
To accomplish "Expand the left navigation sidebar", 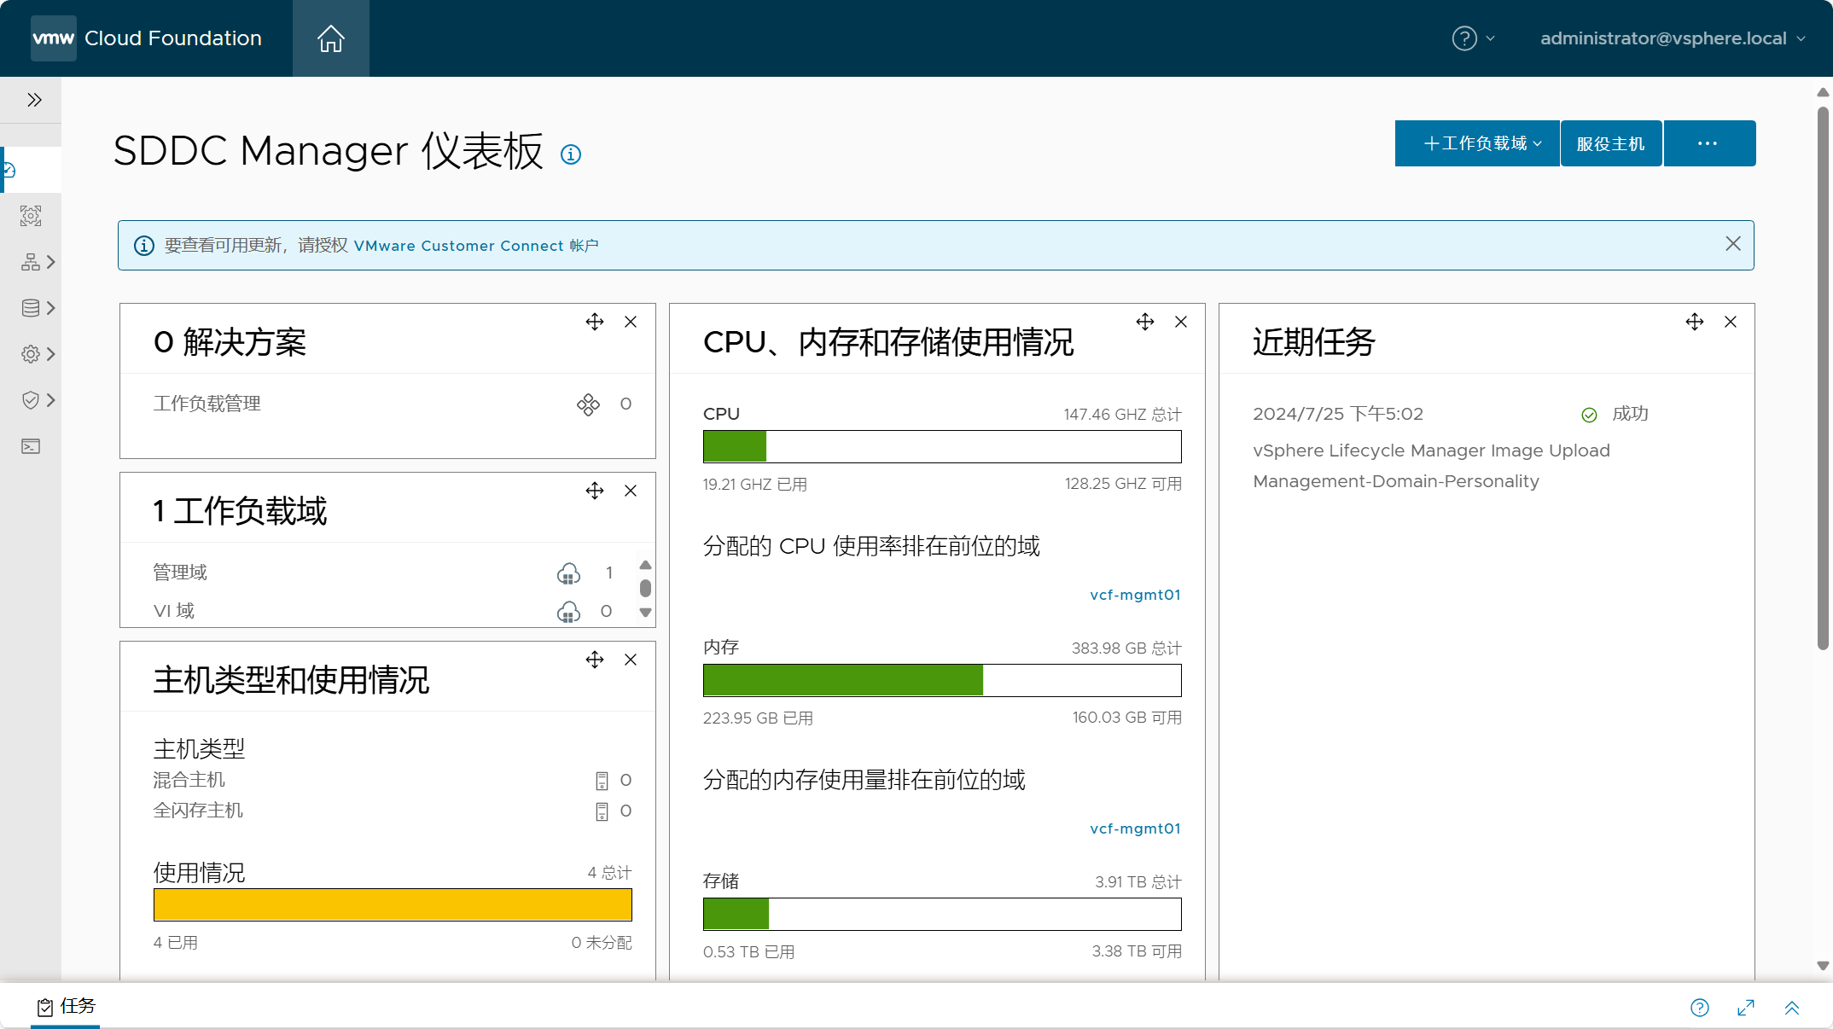I will click(x=34, y=100).
